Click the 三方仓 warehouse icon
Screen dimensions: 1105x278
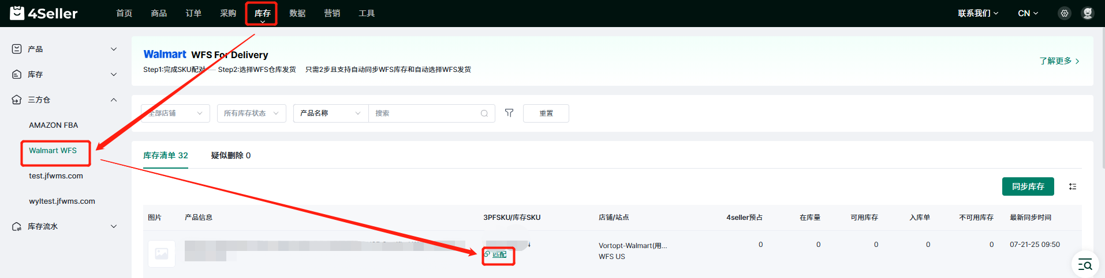17,100
